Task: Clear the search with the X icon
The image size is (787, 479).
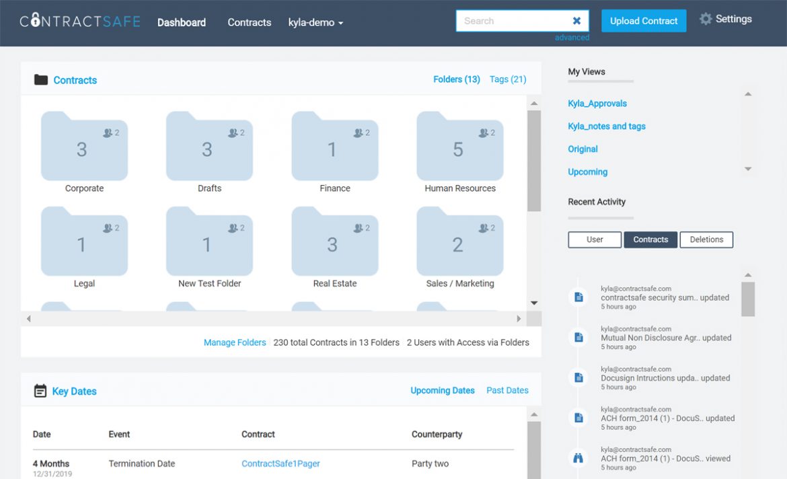Action: pyautogui.click(x=576, y=20)
